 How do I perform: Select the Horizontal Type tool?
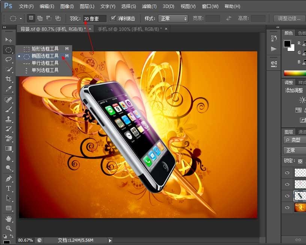[x=8, y=188]
